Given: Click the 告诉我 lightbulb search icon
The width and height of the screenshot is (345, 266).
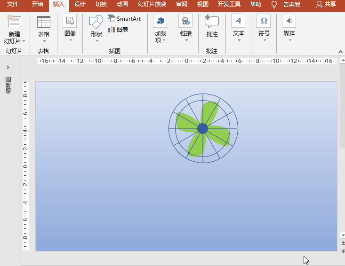Looking at the screenshot, I should (274, 4).
